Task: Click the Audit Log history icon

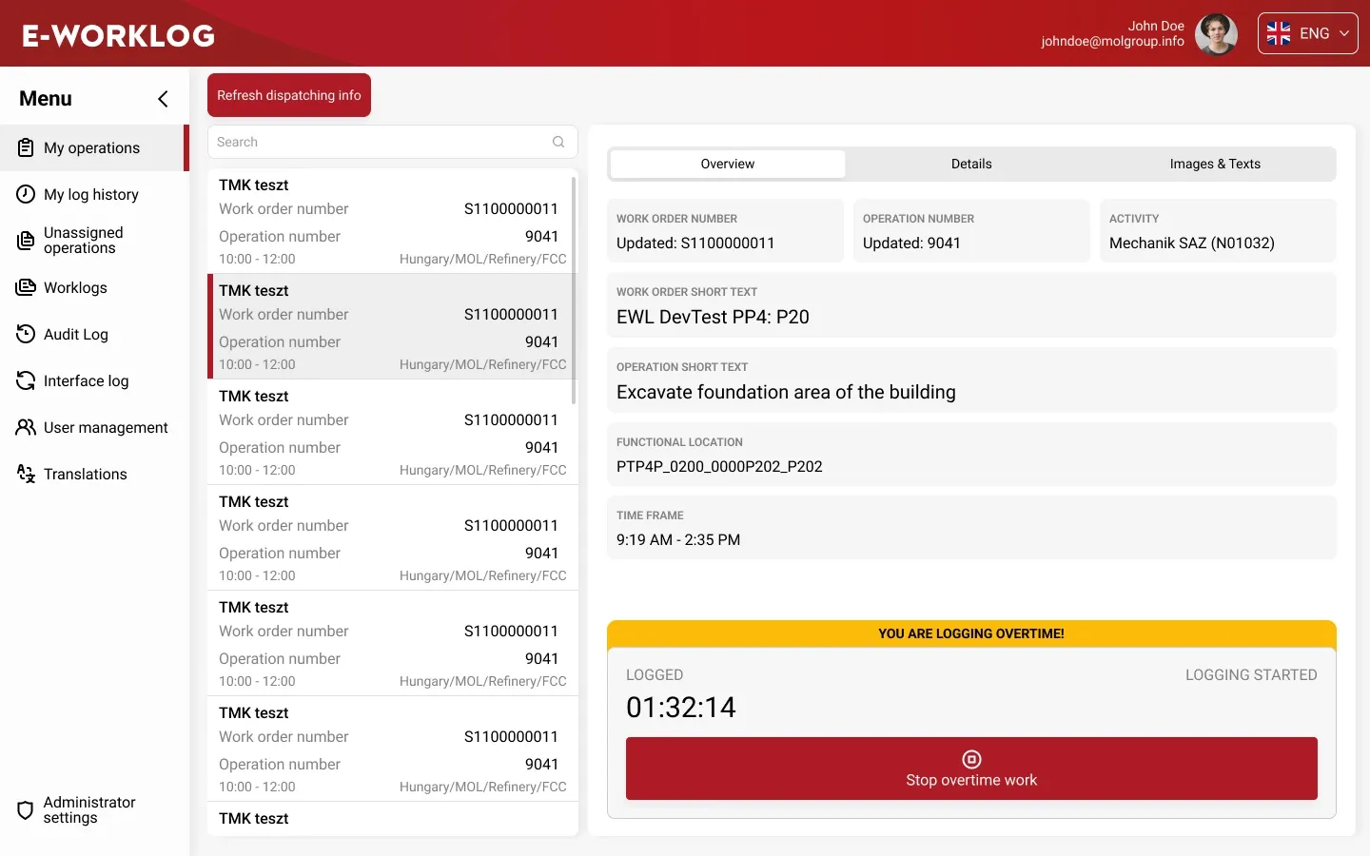Action: click(26, 334)
